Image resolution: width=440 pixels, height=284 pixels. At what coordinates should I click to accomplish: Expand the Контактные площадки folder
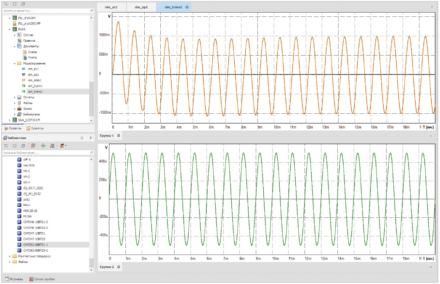point(10,256)
